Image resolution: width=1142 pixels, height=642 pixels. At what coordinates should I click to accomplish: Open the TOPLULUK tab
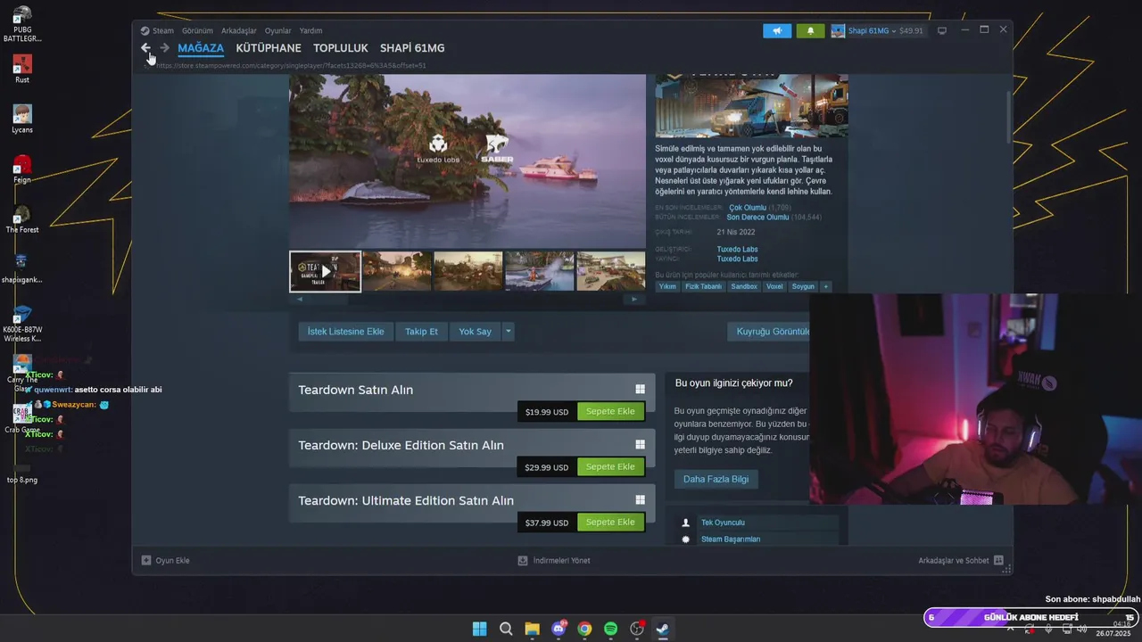pyautogui.click(x=341, y=48)
